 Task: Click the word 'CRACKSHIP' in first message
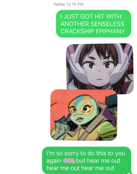tap(77, 31)
